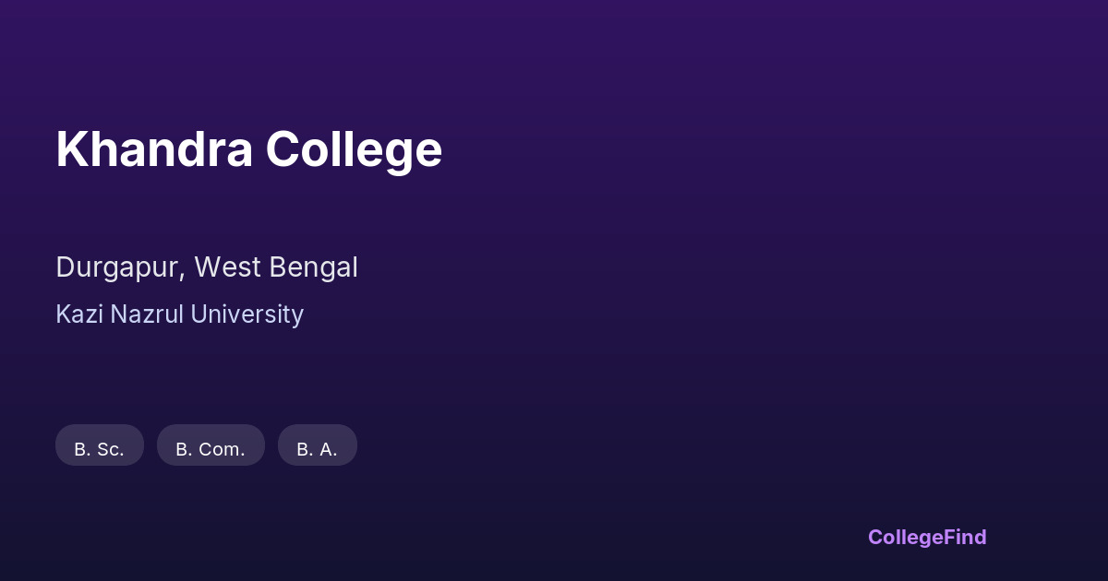The image size is (1108, 581).
Task: Select the B. Com. course tag
Action: coord(211,446)
